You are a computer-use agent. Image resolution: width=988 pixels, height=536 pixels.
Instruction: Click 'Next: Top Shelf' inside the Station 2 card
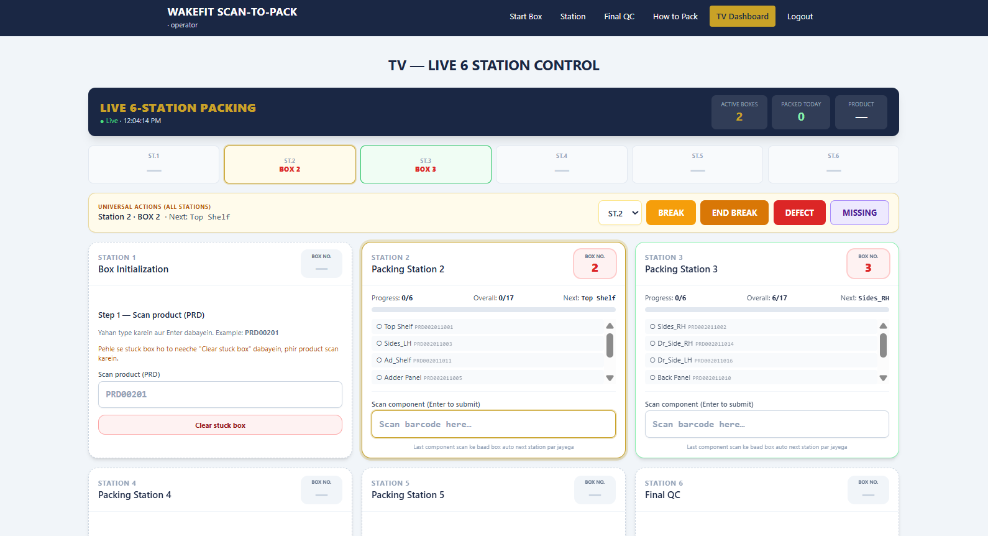coord(590,298)
